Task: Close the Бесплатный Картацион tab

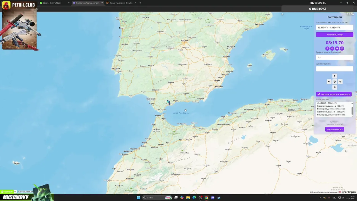Action: click(x=102, y=3)
